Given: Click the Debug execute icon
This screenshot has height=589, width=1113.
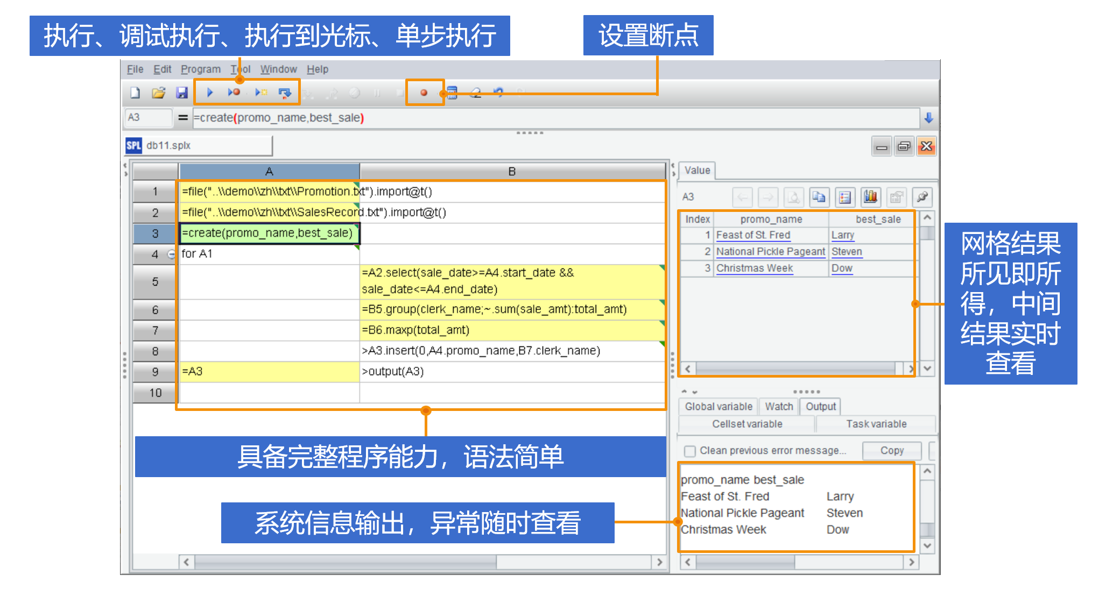Looking at the screenshot, I should tap(234, 93).
